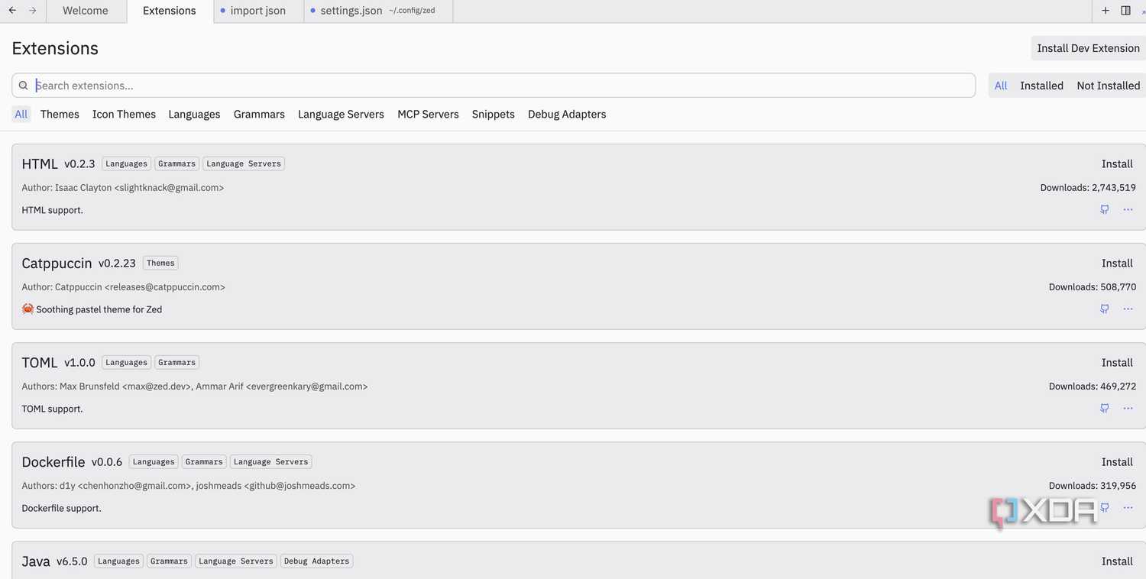
Task: Open more options for HTML extension
Action: (x=1128, y=209)
